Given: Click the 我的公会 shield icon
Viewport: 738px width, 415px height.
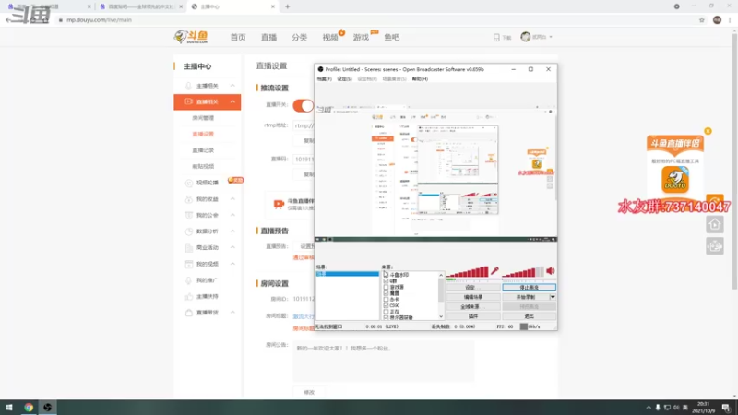Looking at the screenshot, I should (189, 215).
